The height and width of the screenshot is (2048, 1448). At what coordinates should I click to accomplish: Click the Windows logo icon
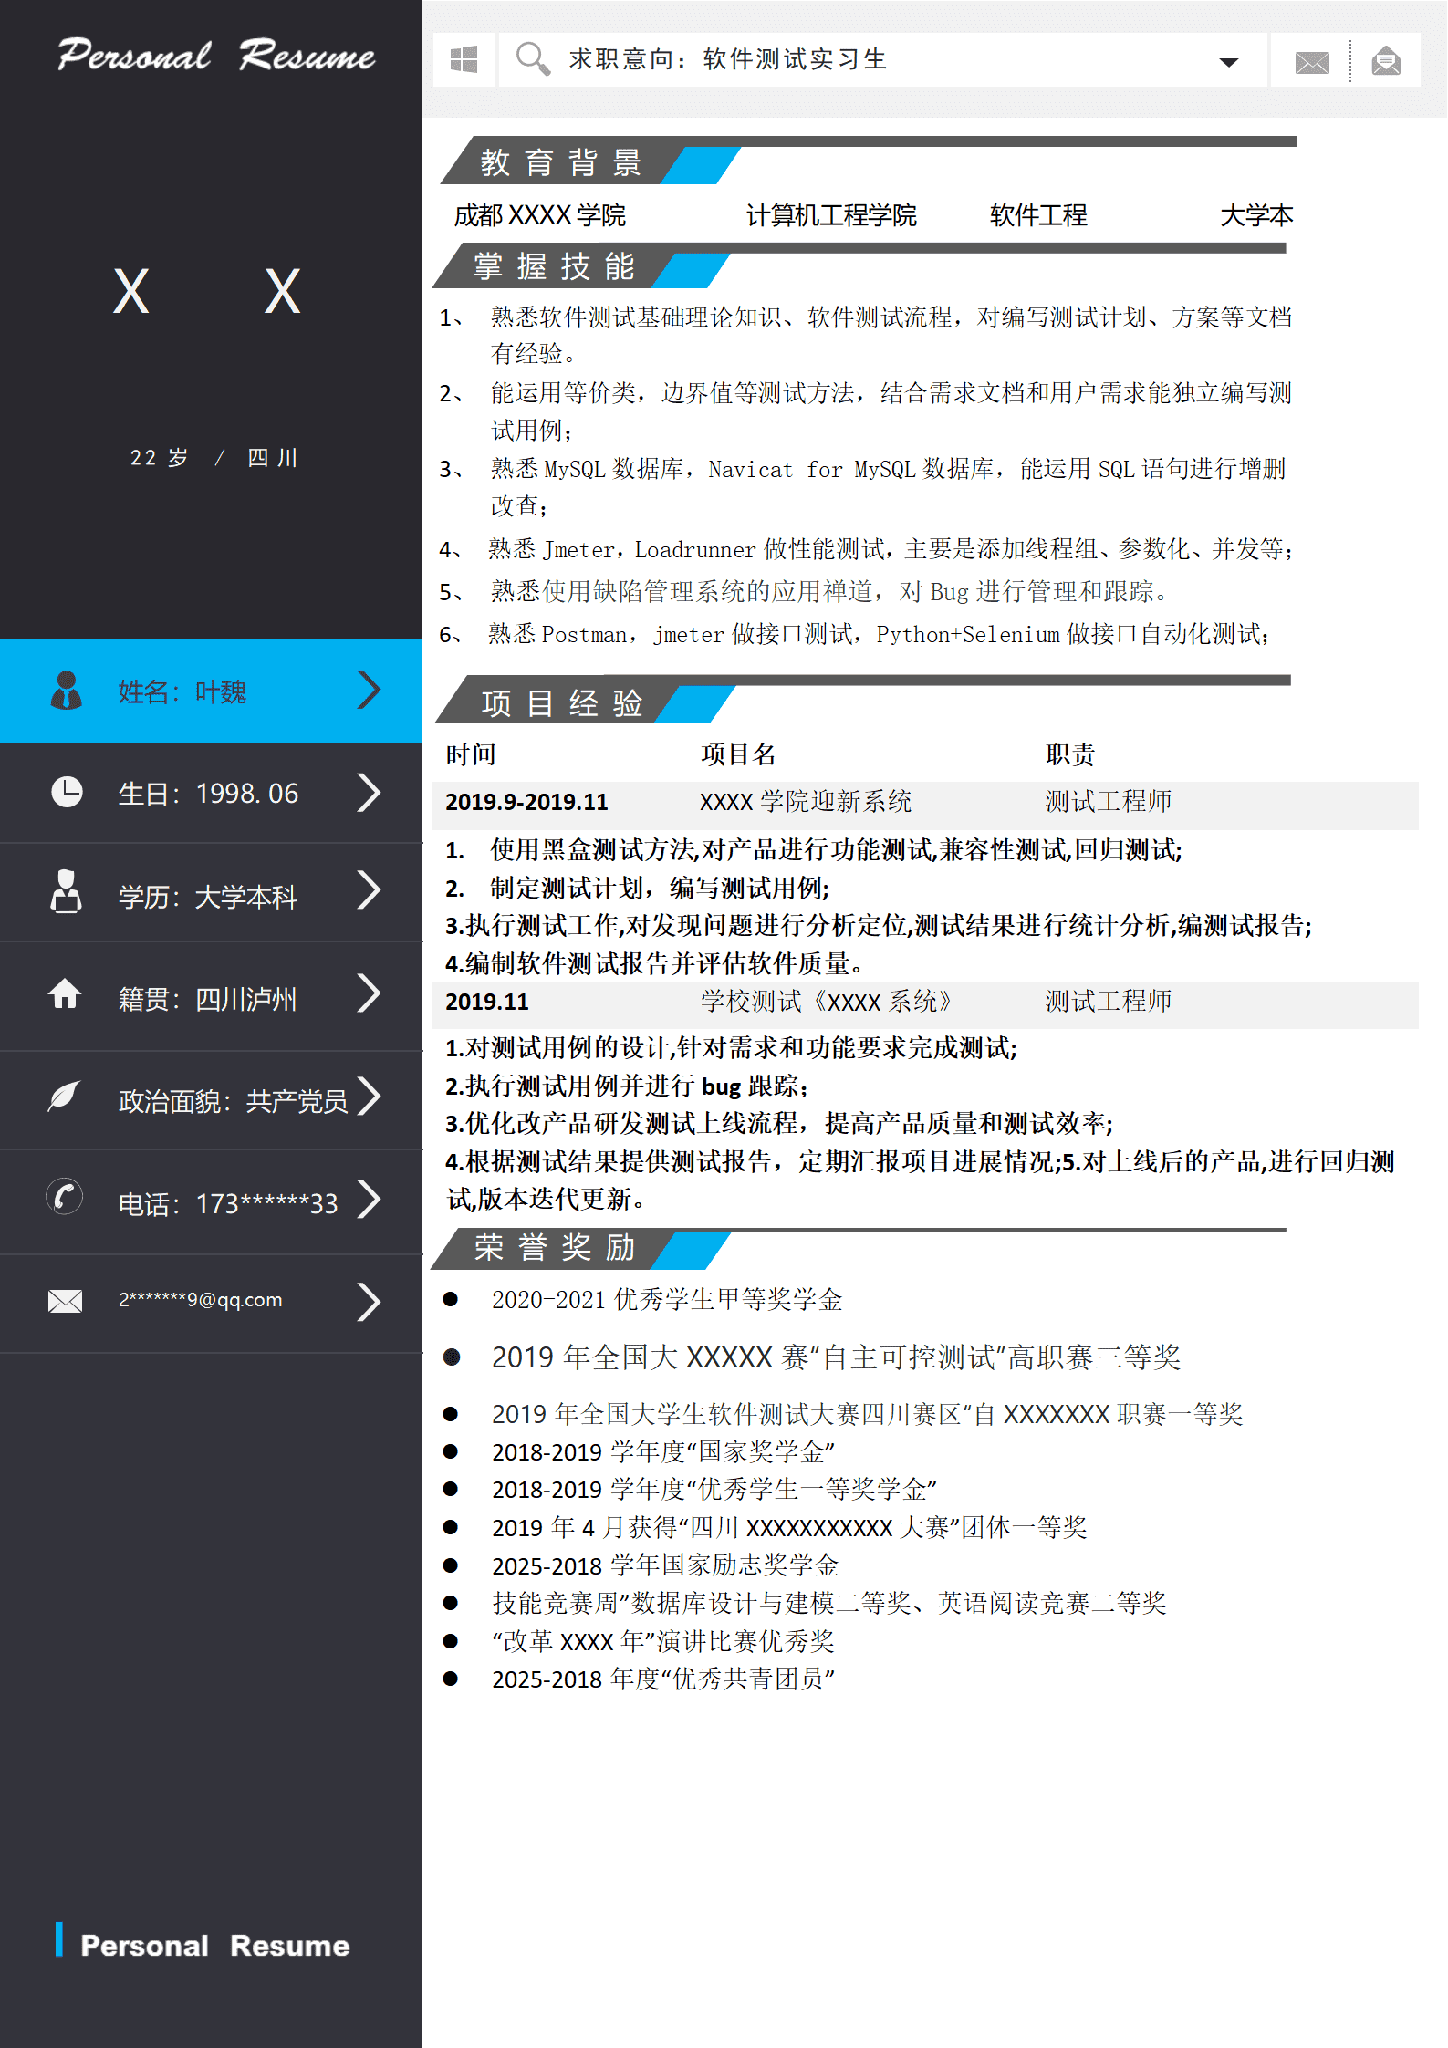pyautogui.click(x=464, y=60)
